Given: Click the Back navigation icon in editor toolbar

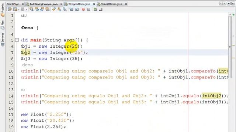Looking at the screenshot, I should coord(15,10).
